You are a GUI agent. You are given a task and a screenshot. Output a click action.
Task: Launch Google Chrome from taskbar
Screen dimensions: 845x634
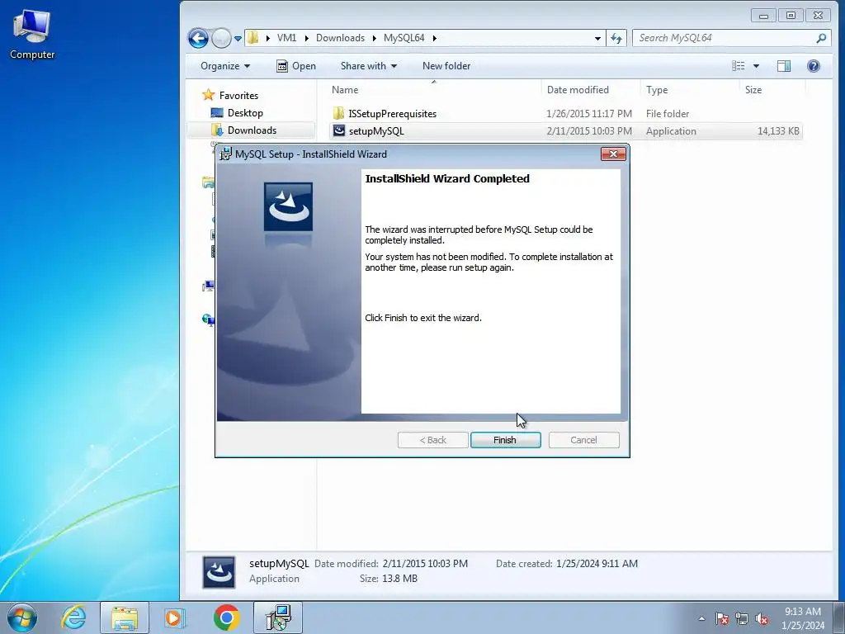226,617
